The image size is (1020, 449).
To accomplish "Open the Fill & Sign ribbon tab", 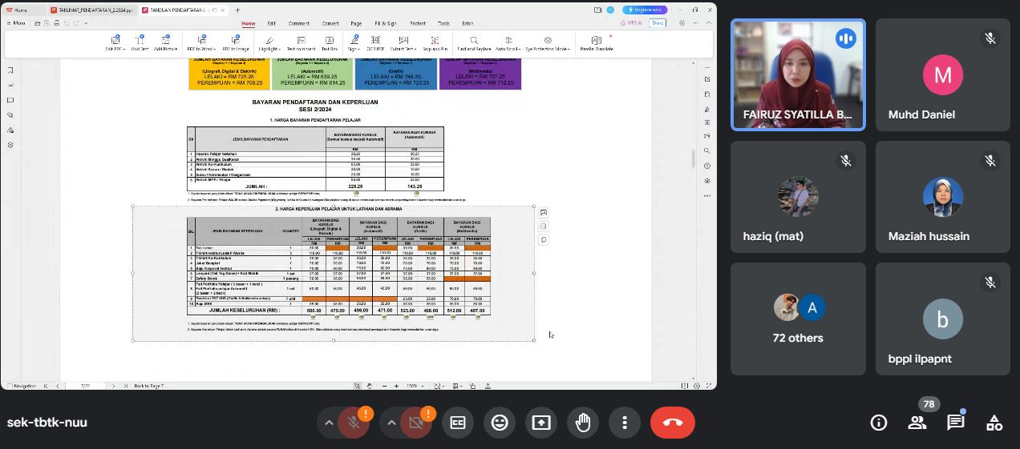I will click(386, 23).
